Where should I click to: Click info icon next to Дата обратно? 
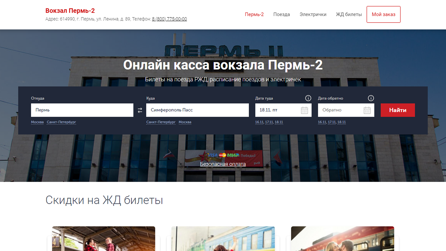[371, 98]
